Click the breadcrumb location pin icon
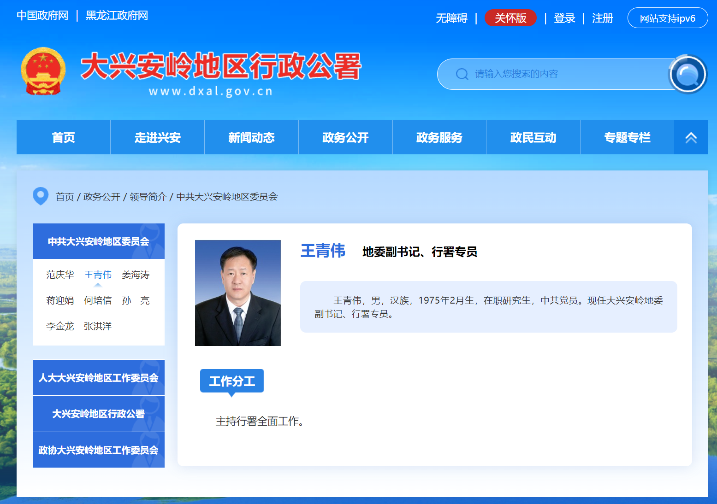 coord(41,196)
